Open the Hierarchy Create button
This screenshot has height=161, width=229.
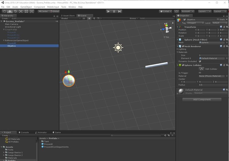pos(5,18)
